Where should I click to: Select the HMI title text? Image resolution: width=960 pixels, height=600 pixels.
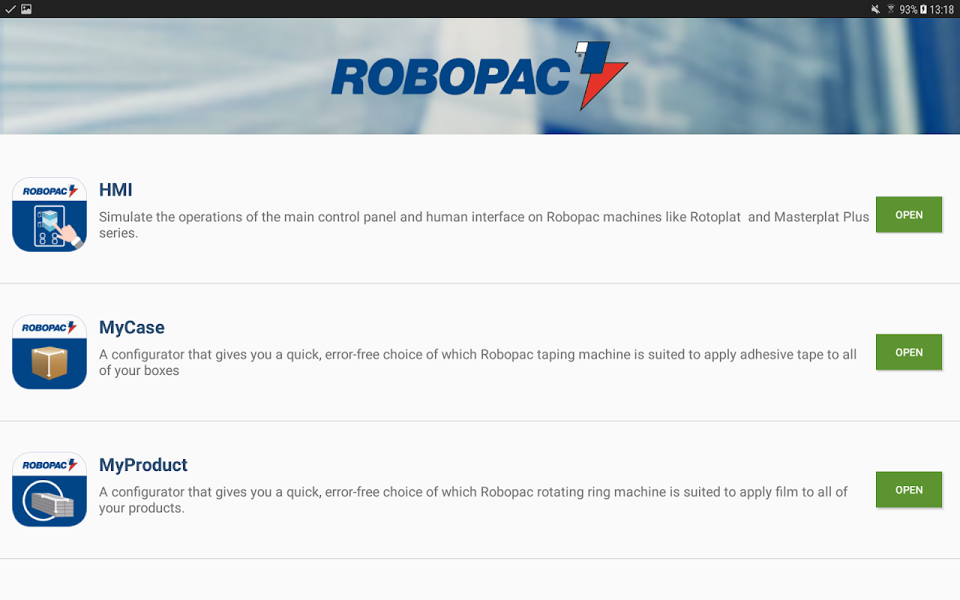pos(115,190)
